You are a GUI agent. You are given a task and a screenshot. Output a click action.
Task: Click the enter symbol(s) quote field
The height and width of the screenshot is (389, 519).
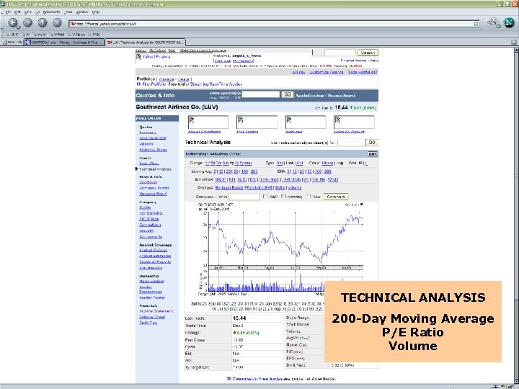tap(261, 94)
